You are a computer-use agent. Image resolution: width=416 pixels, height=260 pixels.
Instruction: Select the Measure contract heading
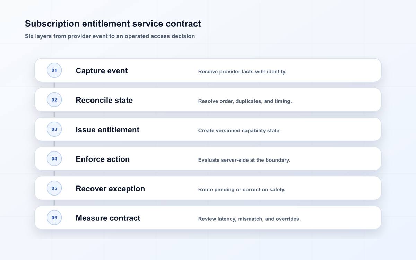coord(108,218)
